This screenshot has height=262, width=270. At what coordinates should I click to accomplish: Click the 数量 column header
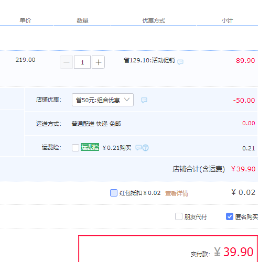[82, 20]
